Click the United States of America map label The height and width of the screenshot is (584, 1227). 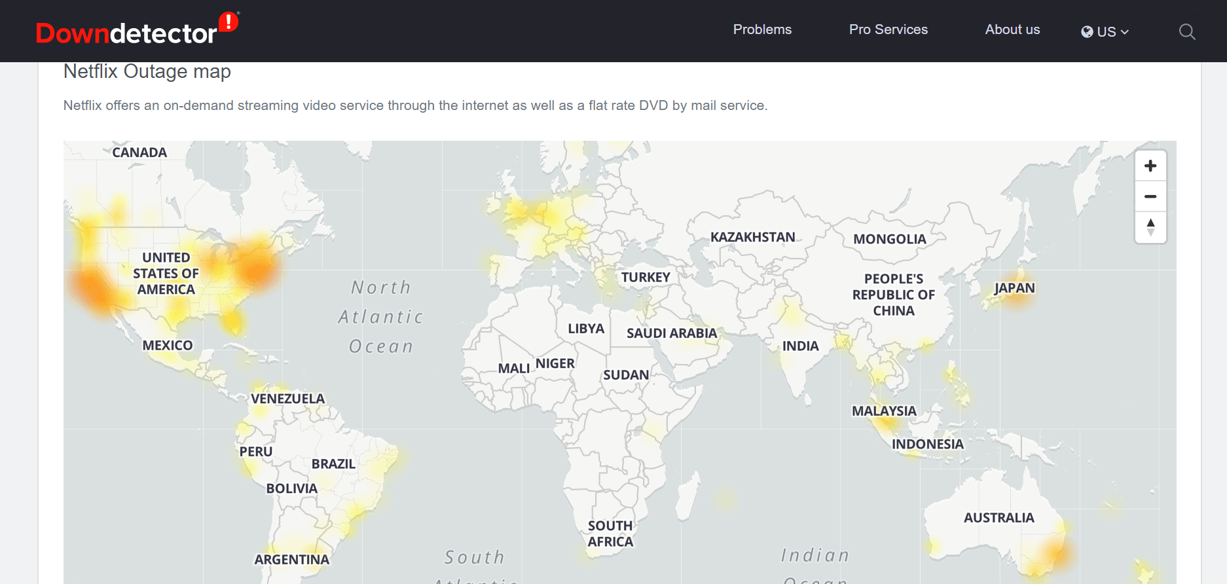tap(166, 274)
